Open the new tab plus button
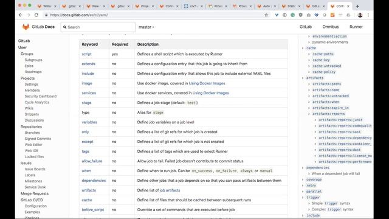This screenshot has width=389, height=219. tap(357, 6)
